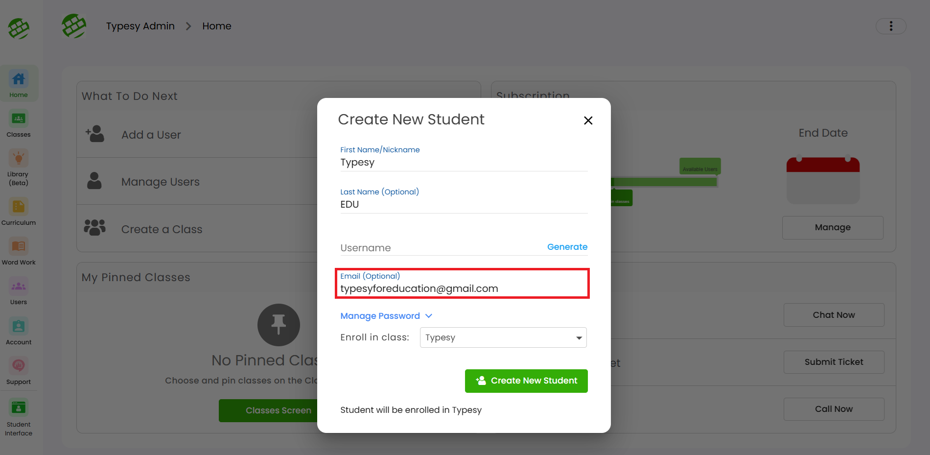Open the Enroll in class dropdown
This screenshot has height=455, width=930.
tap(503, 337)
